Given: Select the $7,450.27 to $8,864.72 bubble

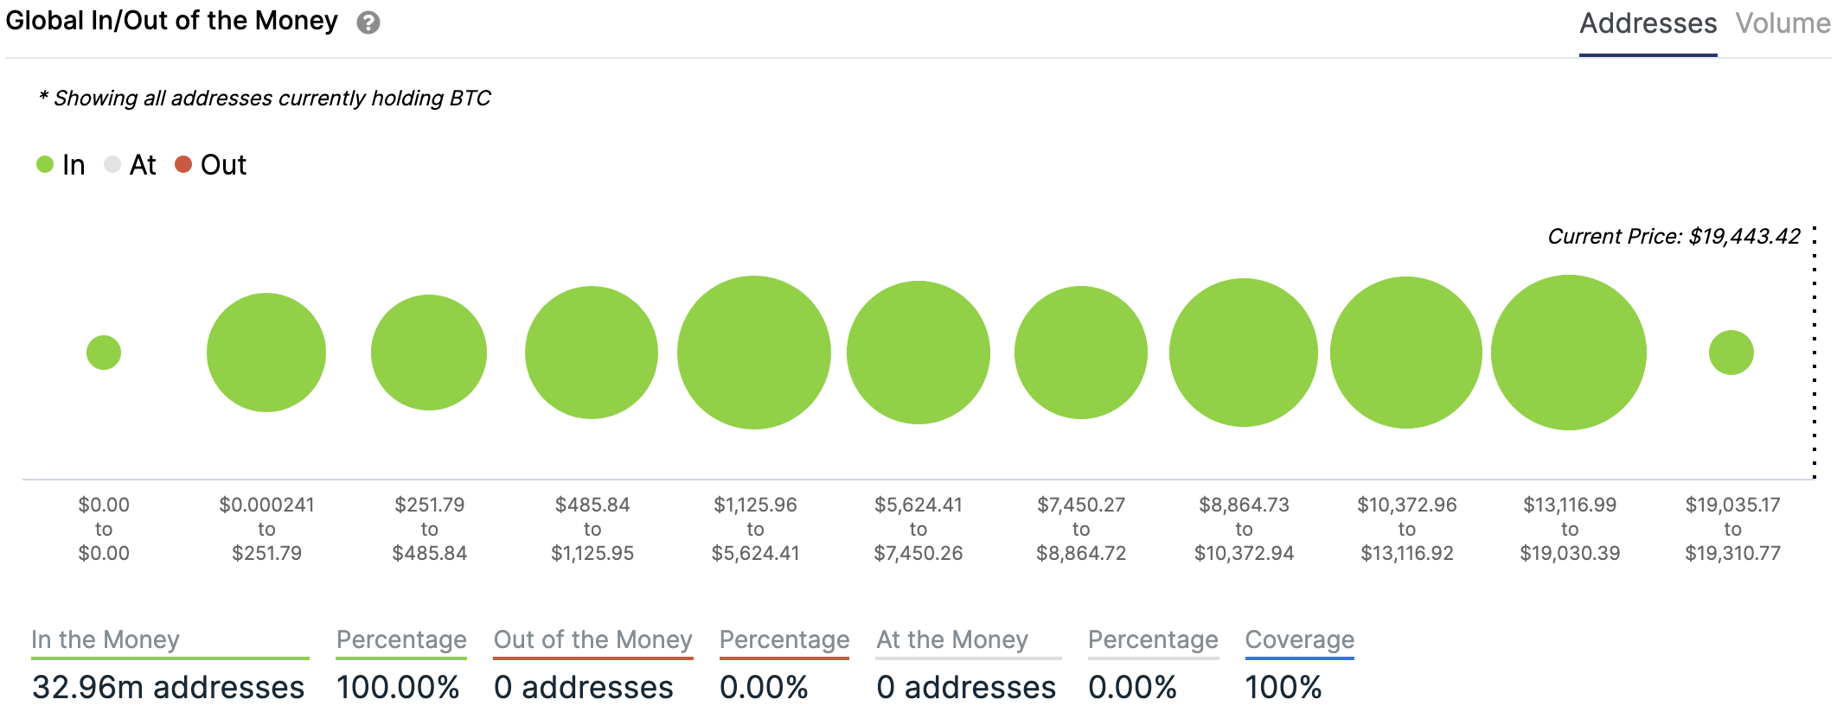Looking at the screenshot, I should point(1081,353).
